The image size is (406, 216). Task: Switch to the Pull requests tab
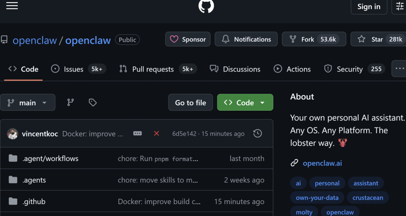[x=153, y=69]
